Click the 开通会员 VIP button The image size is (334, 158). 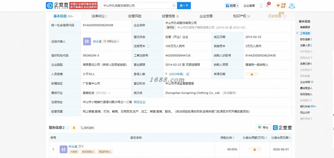[281, 6]
